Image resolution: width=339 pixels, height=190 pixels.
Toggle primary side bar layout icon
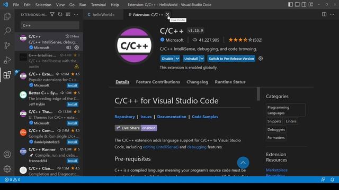tap(290, 5)
